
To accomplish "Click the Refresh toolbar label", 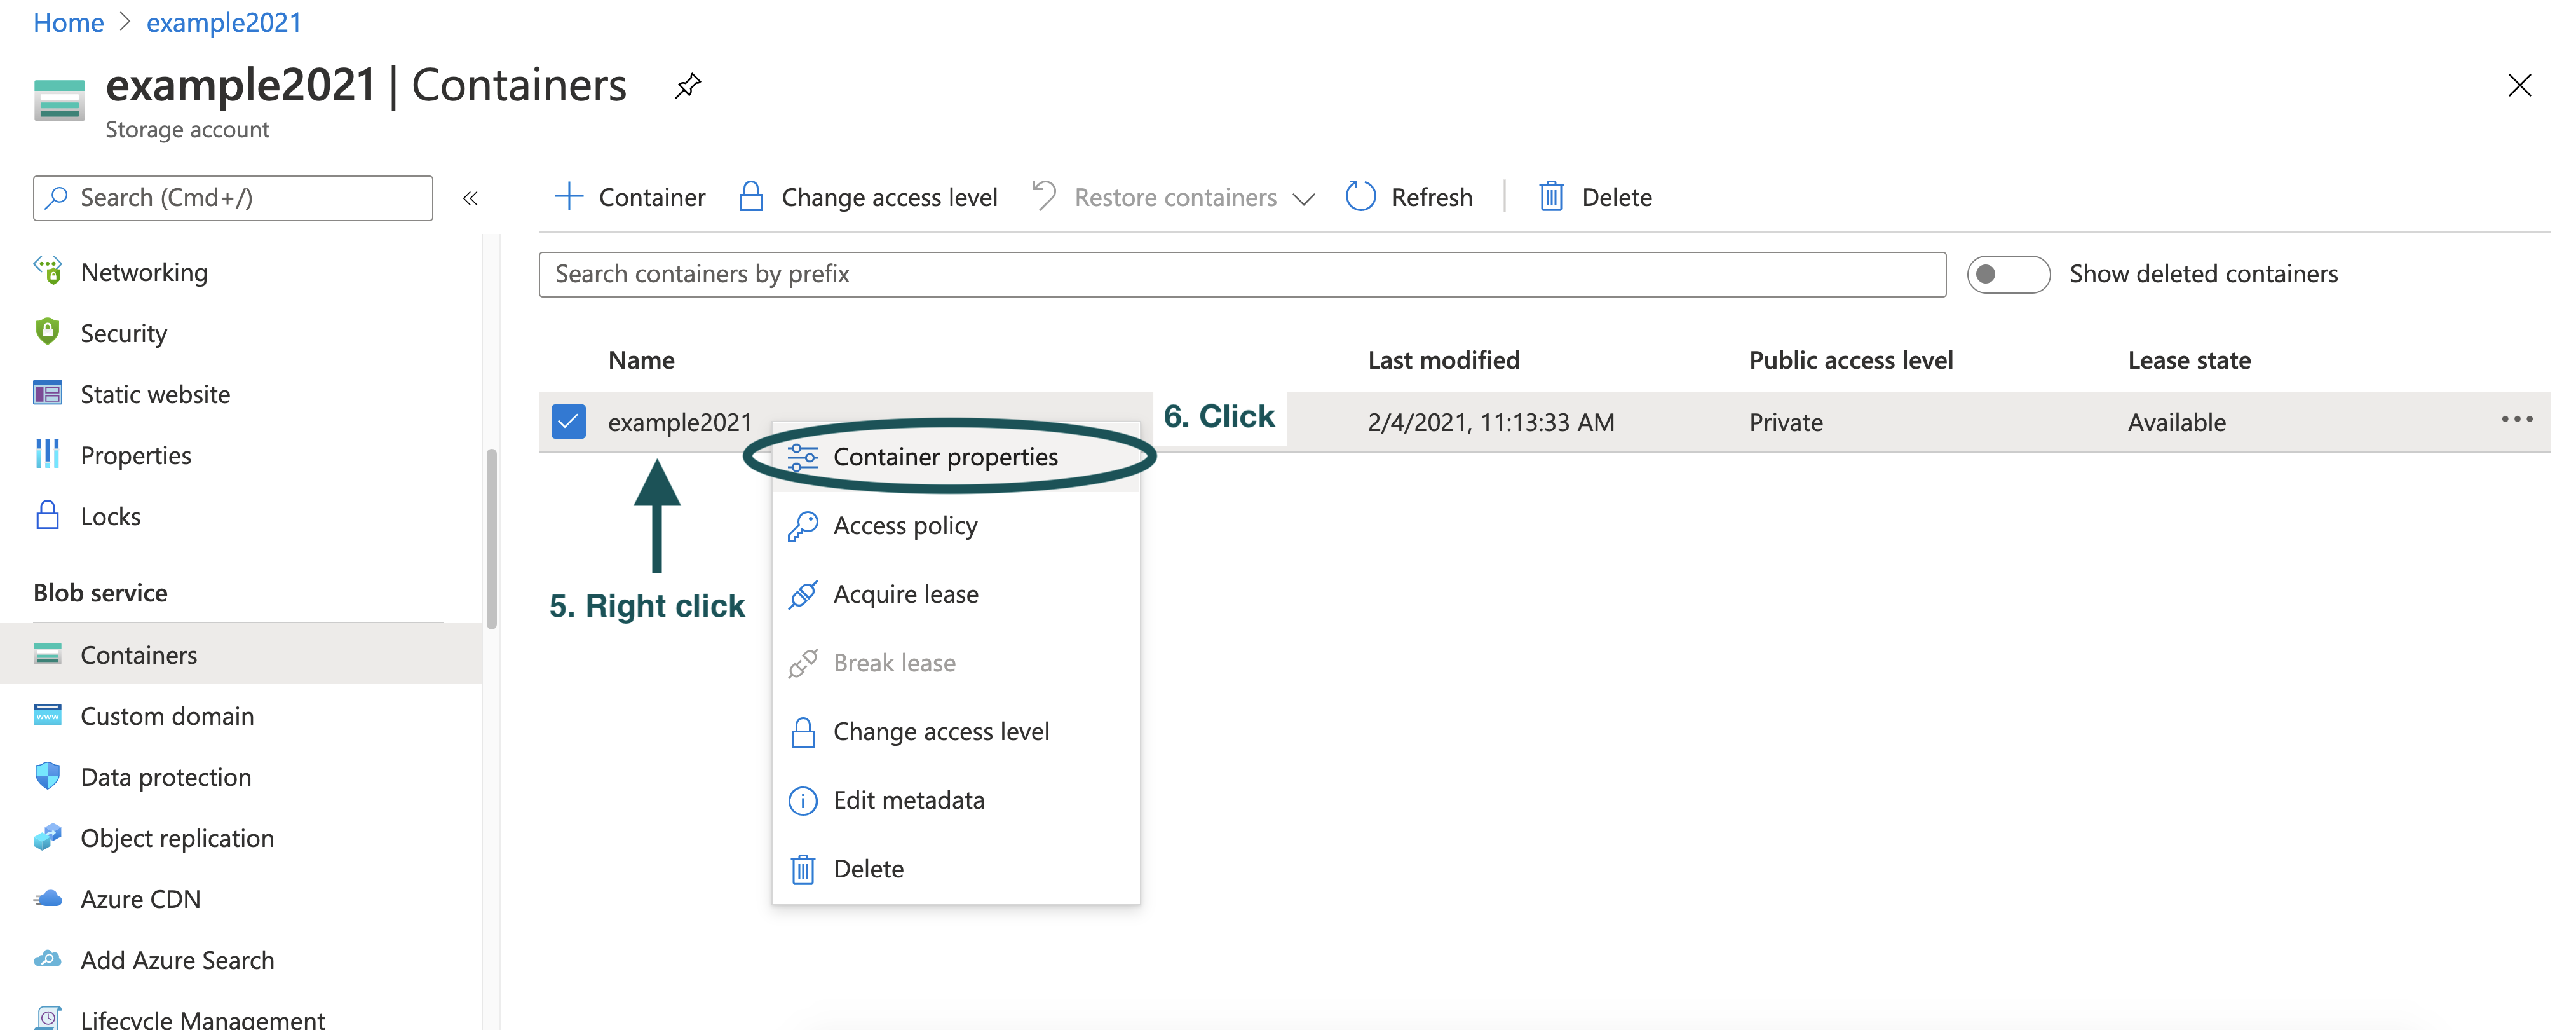I will 1432,198.
